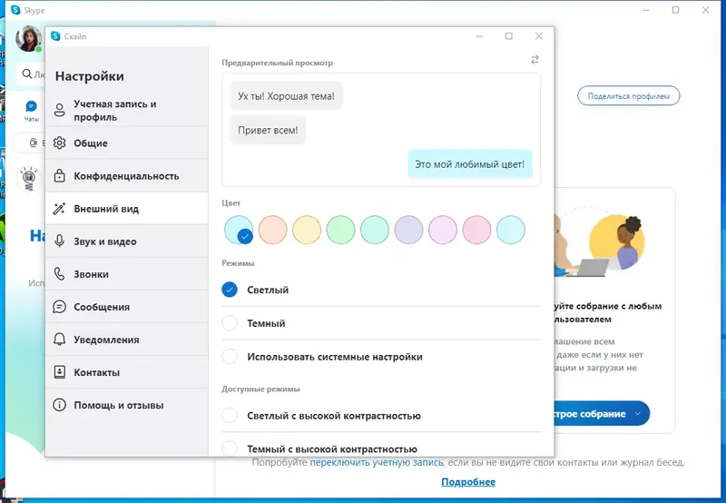The image size is (726, 503).
Task: Open the Общие settings section
Action: coord(127,143)
